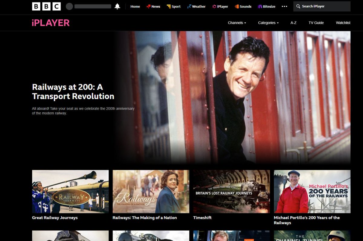
Task: Click the blue Weather icon
Action: pyautogui.click(x=189, y=6)
